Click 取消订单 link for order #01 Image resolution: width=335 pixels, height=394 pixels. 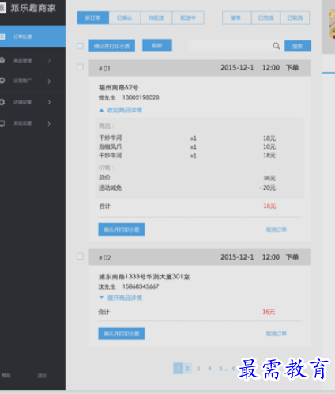click(x=277, y=229)
